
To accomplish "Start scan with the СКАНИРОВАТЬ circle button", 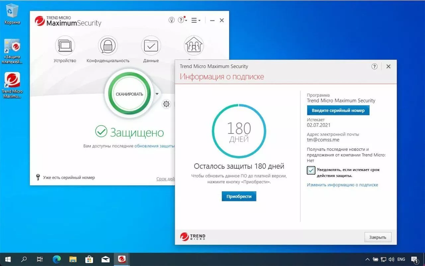I will tap(129, 94).
